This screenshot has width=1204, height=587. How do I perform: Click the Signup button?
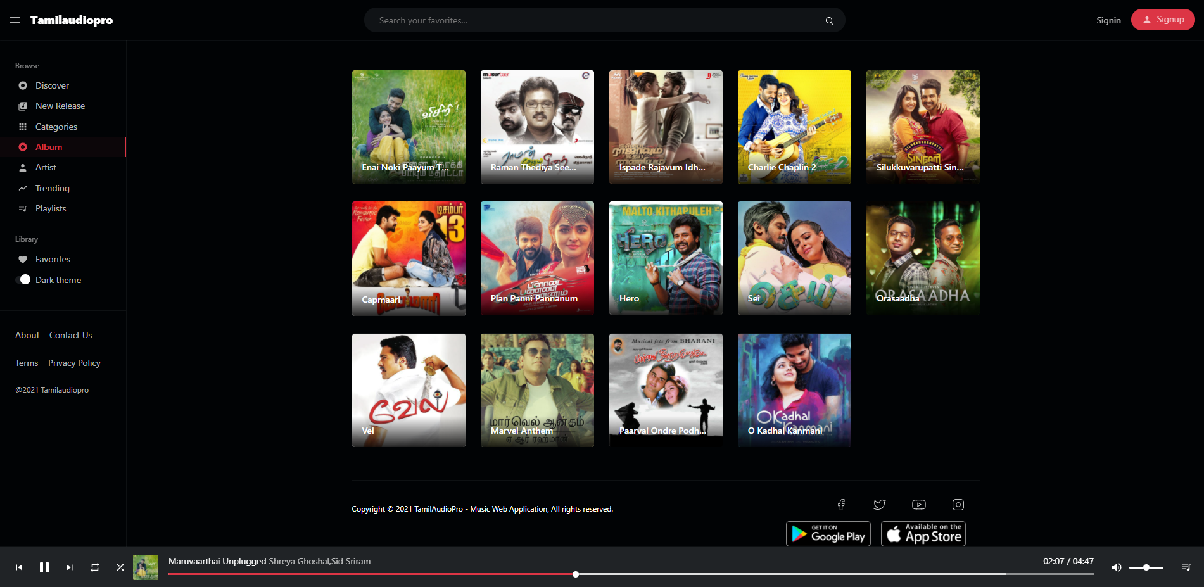click(1163, 19)
